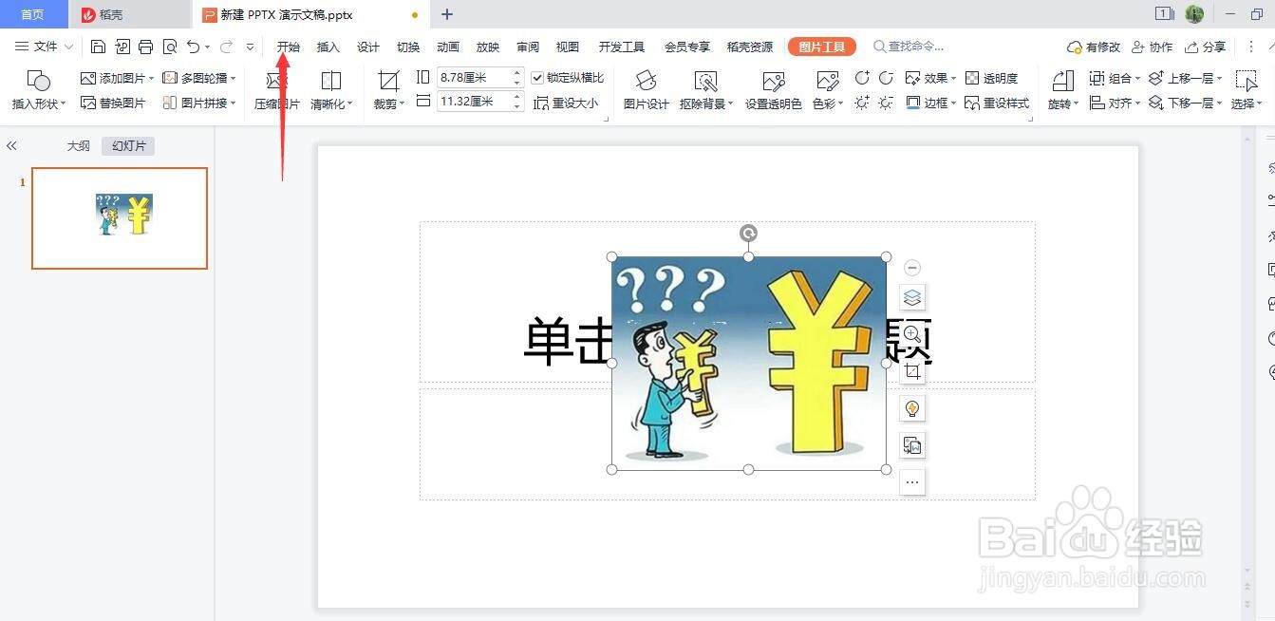Viewport: 1275px width, 621px height.
Task: Expand the 图片拼接 dropdown
Action: [x=234, y=103]
